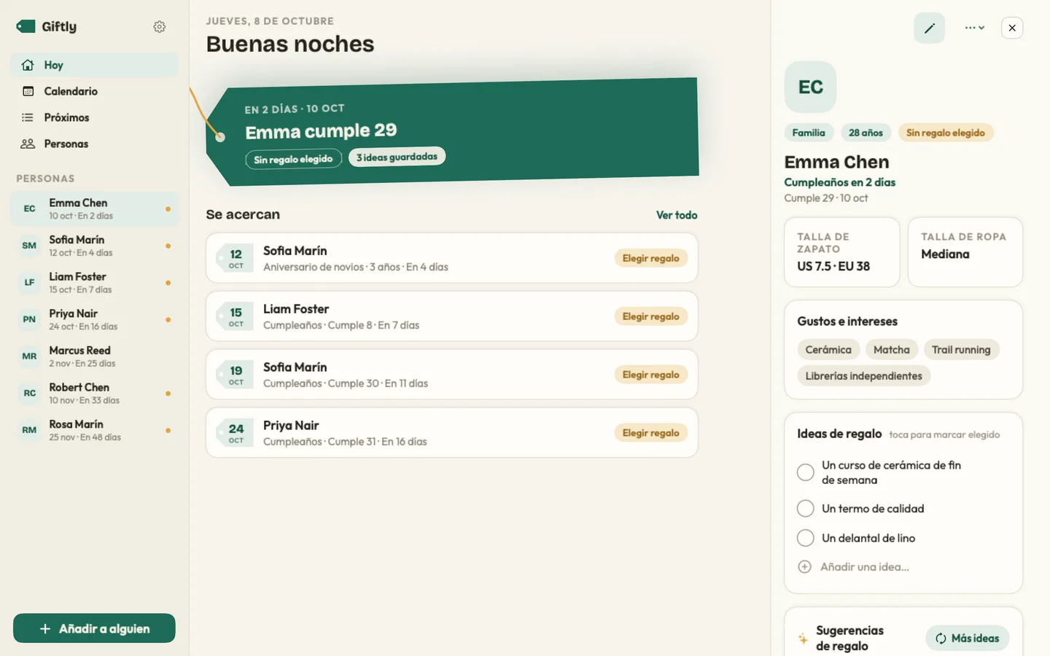Click the plus icon by Añadir una idea

pos(804,566)
